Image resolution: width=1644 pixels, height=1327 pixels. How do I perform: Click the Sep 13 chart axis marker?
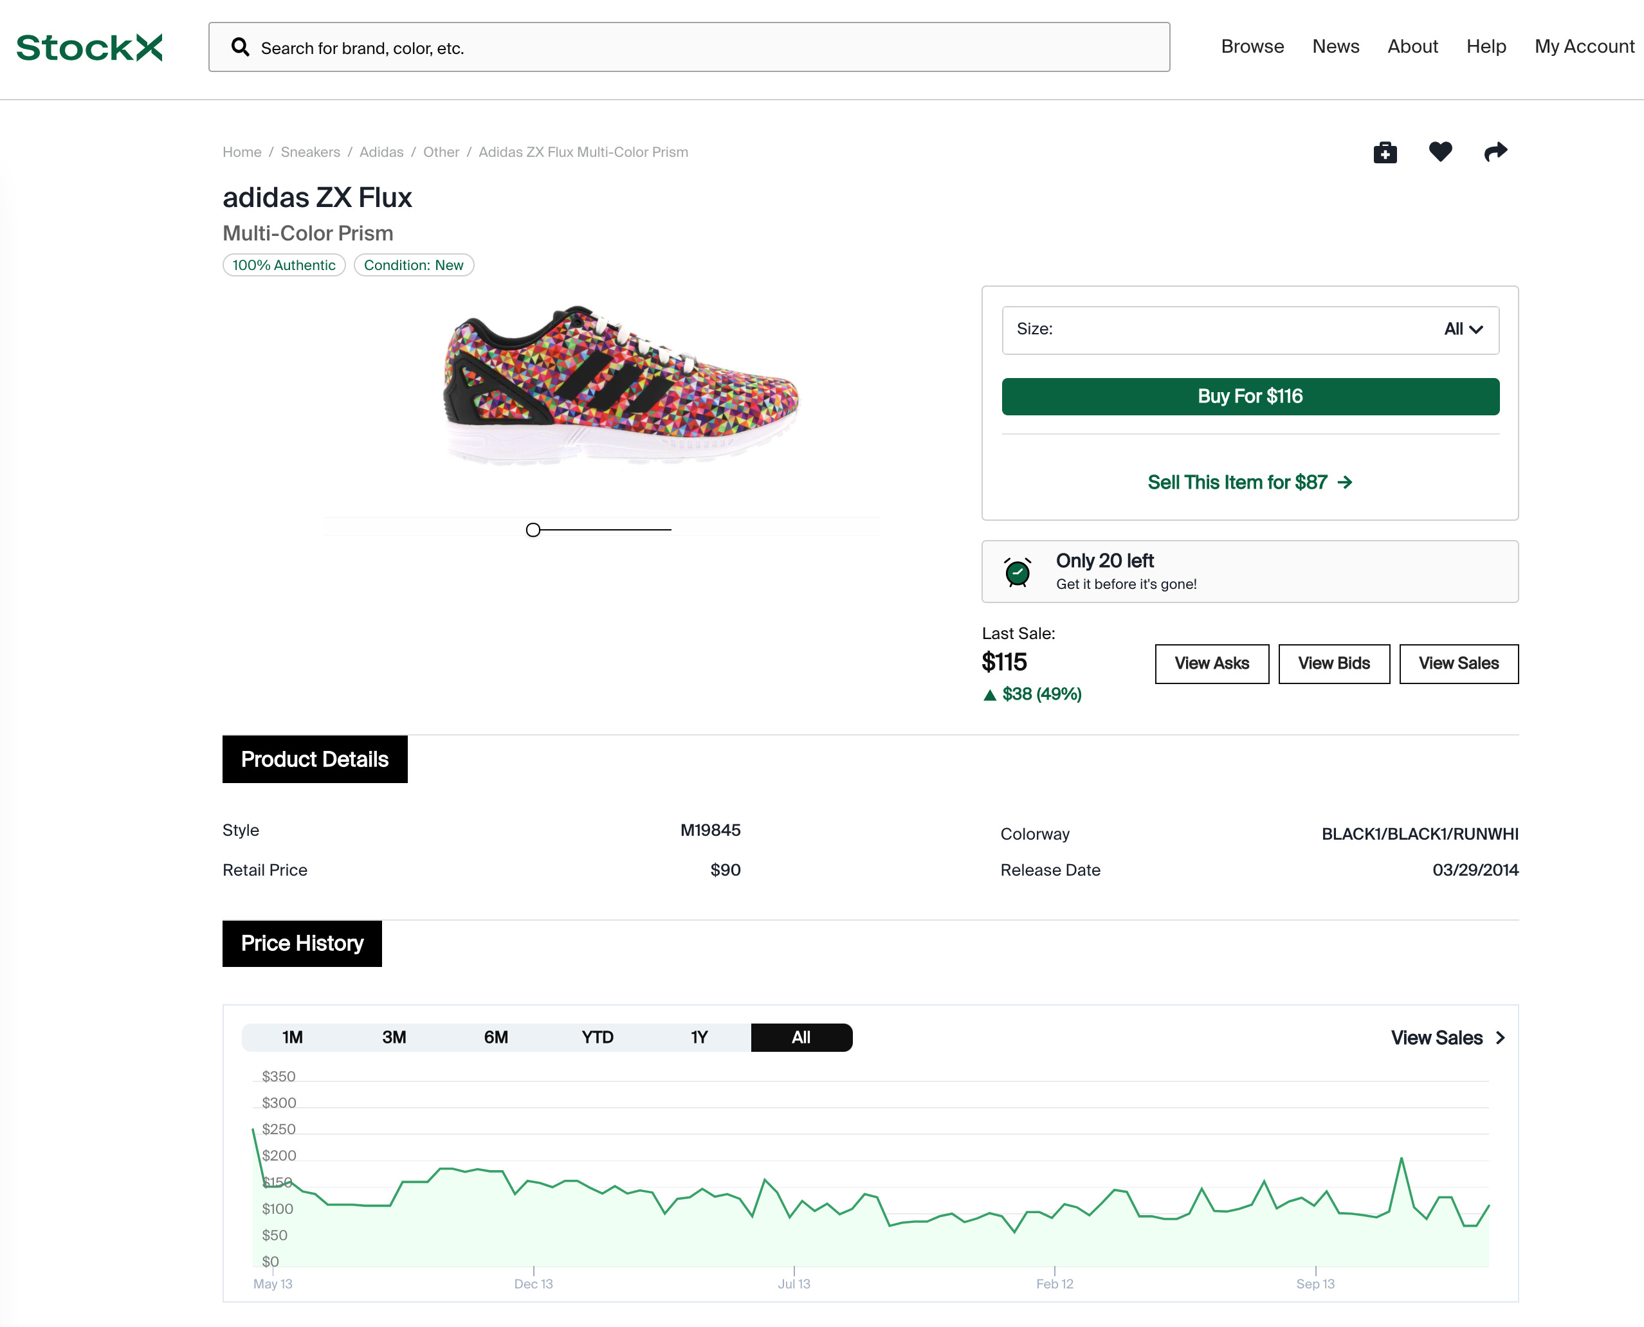(1315, 1284)
